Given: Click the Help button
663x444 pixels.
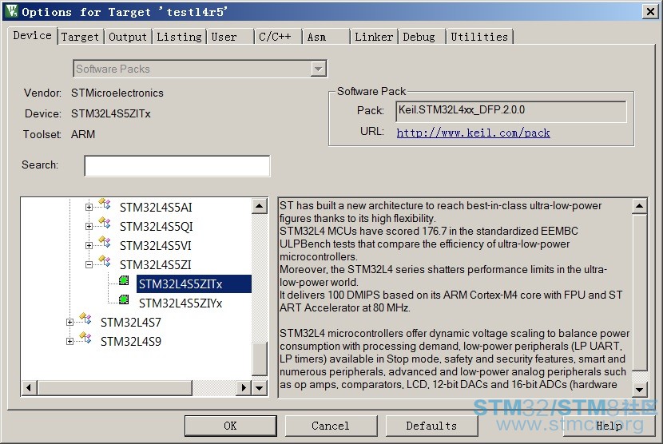Looking at the screenshot, I should tap(609, 426).
